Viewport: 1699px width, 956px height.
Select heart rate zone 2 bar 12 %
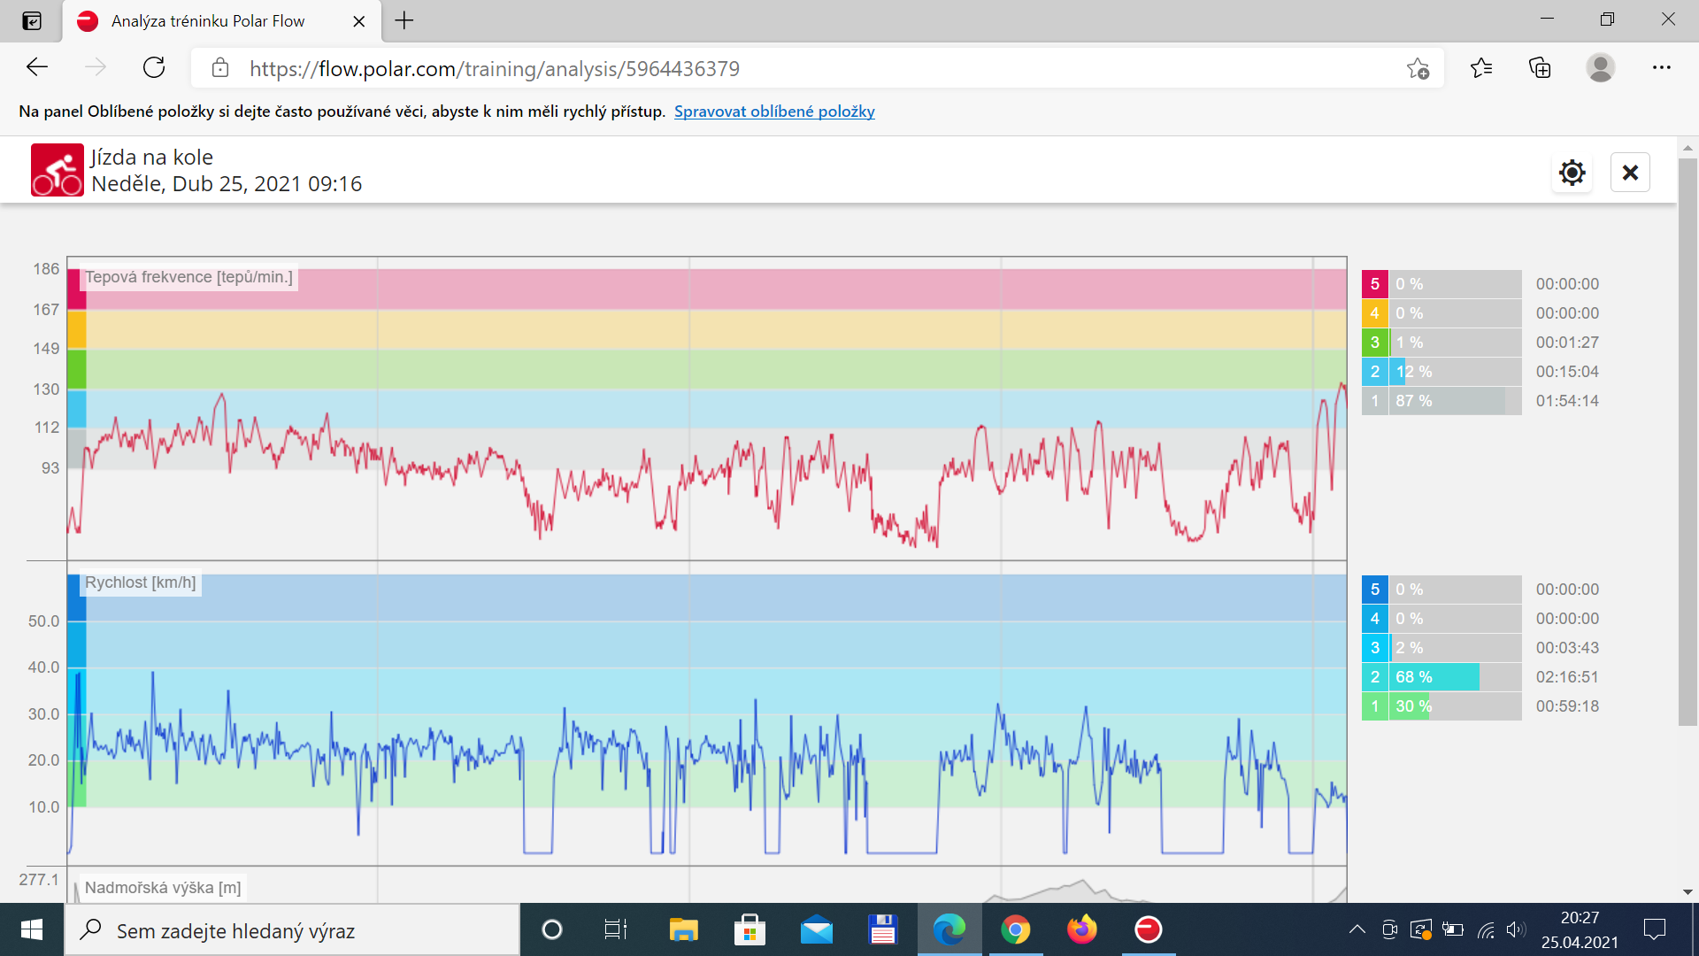[1455, 372]
